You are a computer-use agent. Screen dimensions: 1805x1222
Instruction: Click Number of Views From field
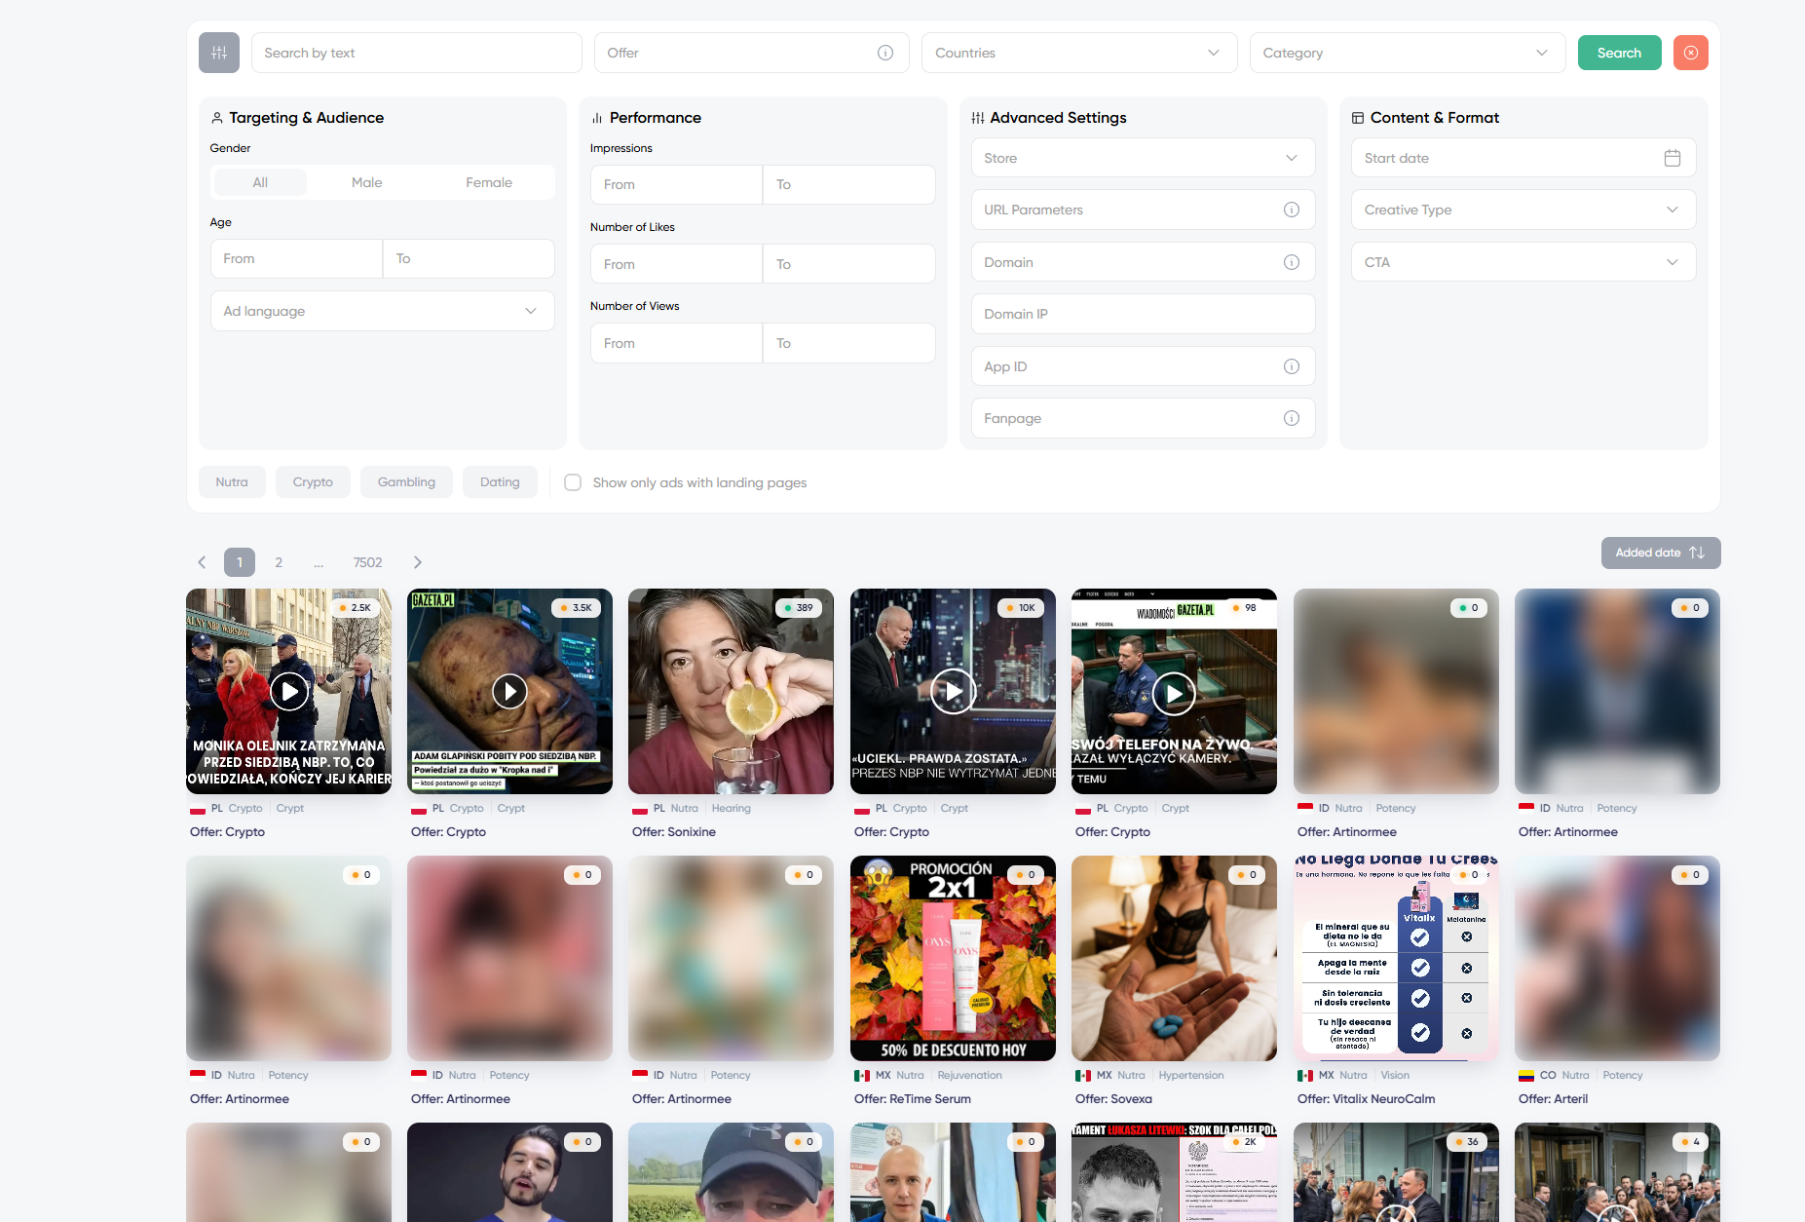(x=677, y=343)
